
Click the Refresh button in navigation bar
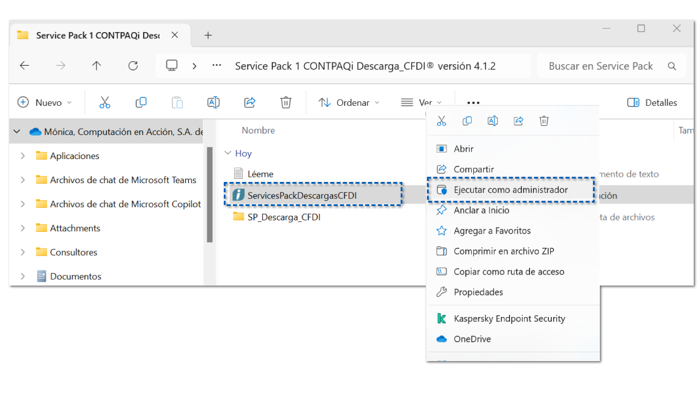(133, 66)
